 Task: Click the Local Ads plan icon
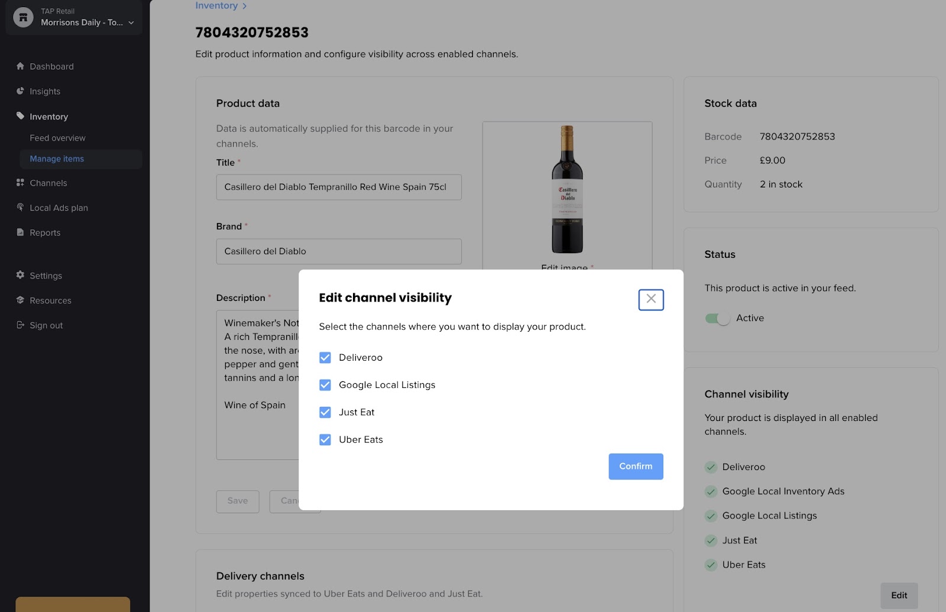[x=20, y=208]
